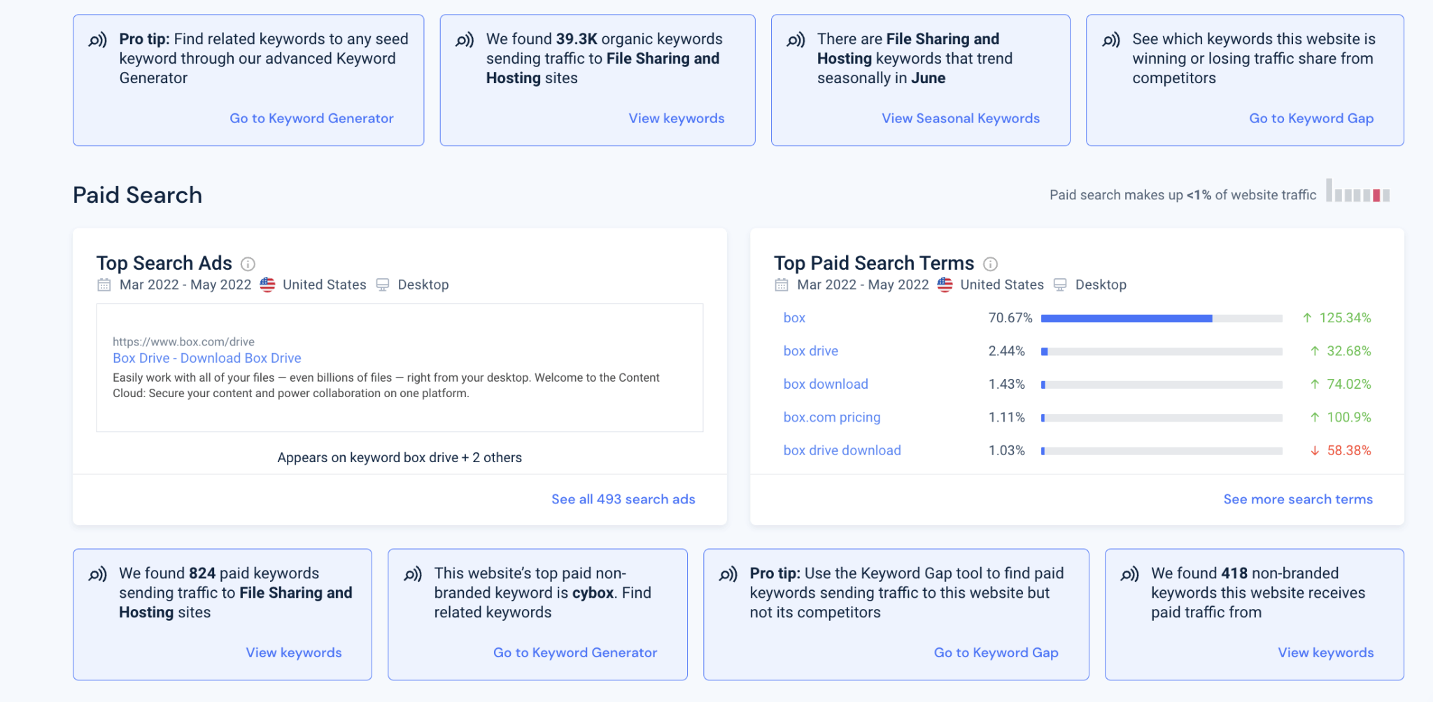
Task: Click green up arrow next to 125.34%
Action: [x=1307, y=318]
